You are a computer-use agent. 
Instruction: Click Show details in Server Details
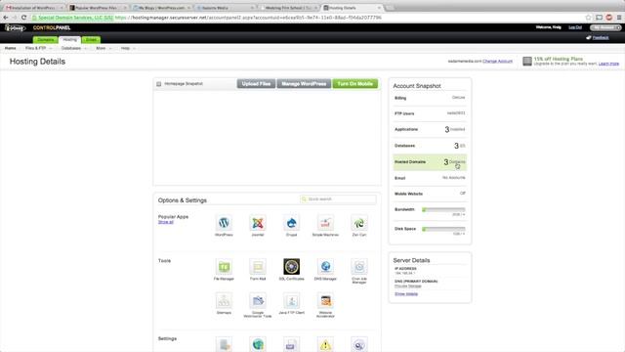406,293
